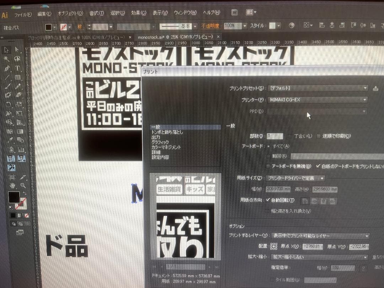Click the 部数 copies input field
This screenshot has width=384, height=288.
[x=275, y=136]
